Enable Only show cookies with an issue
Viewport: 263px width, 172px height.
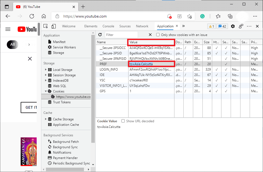click(x=158, y=35)
